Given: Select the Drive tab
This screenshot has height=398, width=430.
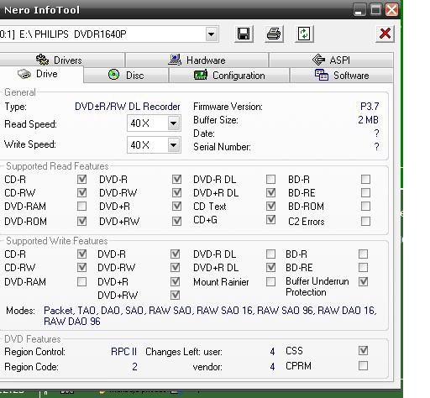Looking at the screenshot, I should click(41, 74).
